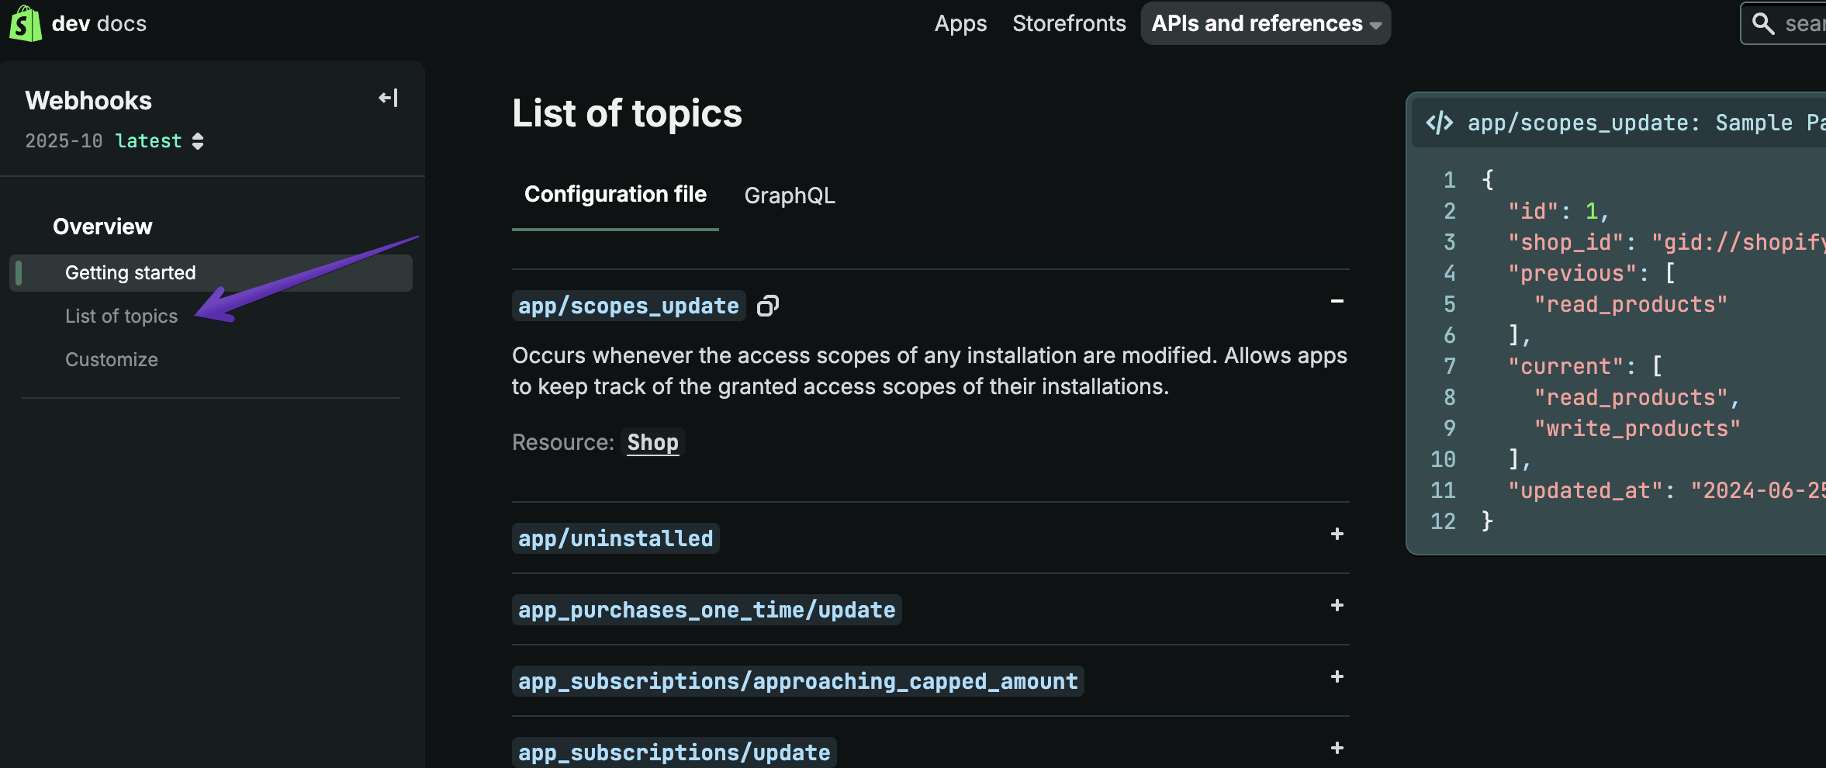The image size is (1826, 768).
Task: Select the Configuration file tab
Action: coord(615,194)
